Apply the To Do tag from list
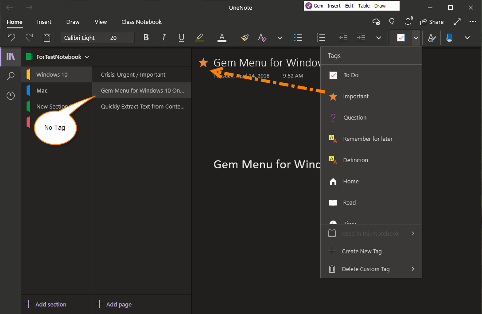This screenshot has height=314, width=482. [x=371, y=75]
